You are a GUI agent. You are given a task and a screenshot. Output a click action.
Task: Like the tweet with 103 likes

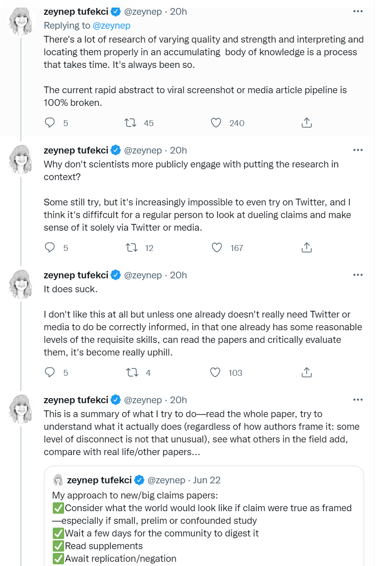point(216,372)
